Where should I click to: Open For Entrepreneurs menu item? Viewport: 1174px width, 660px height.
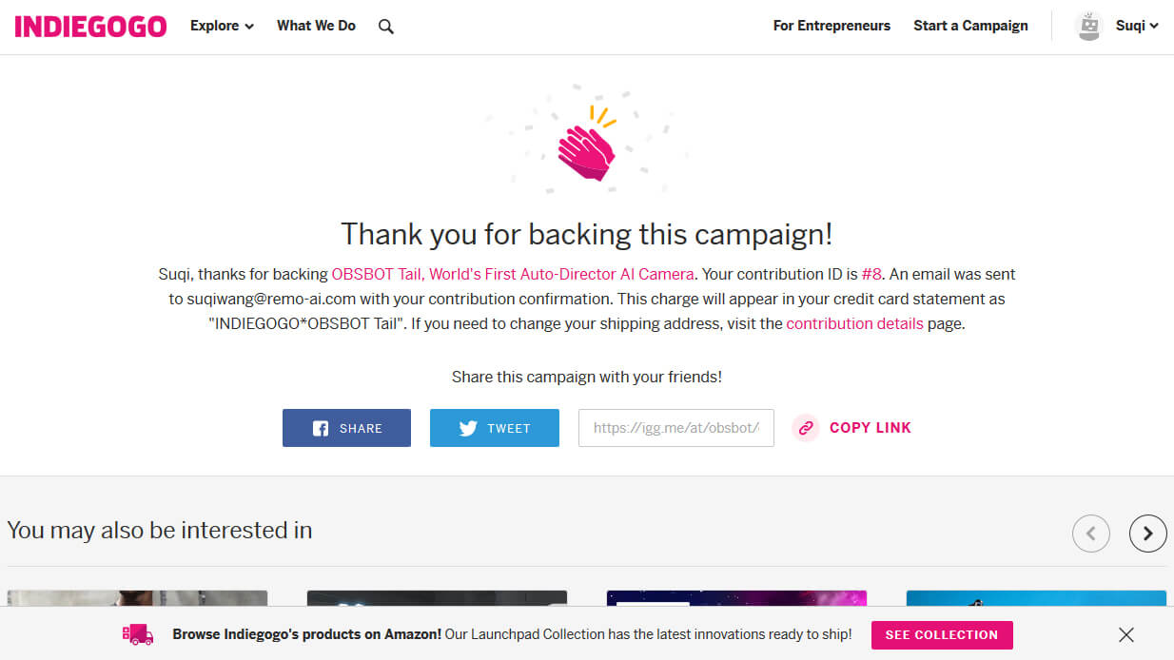[832, 26]
